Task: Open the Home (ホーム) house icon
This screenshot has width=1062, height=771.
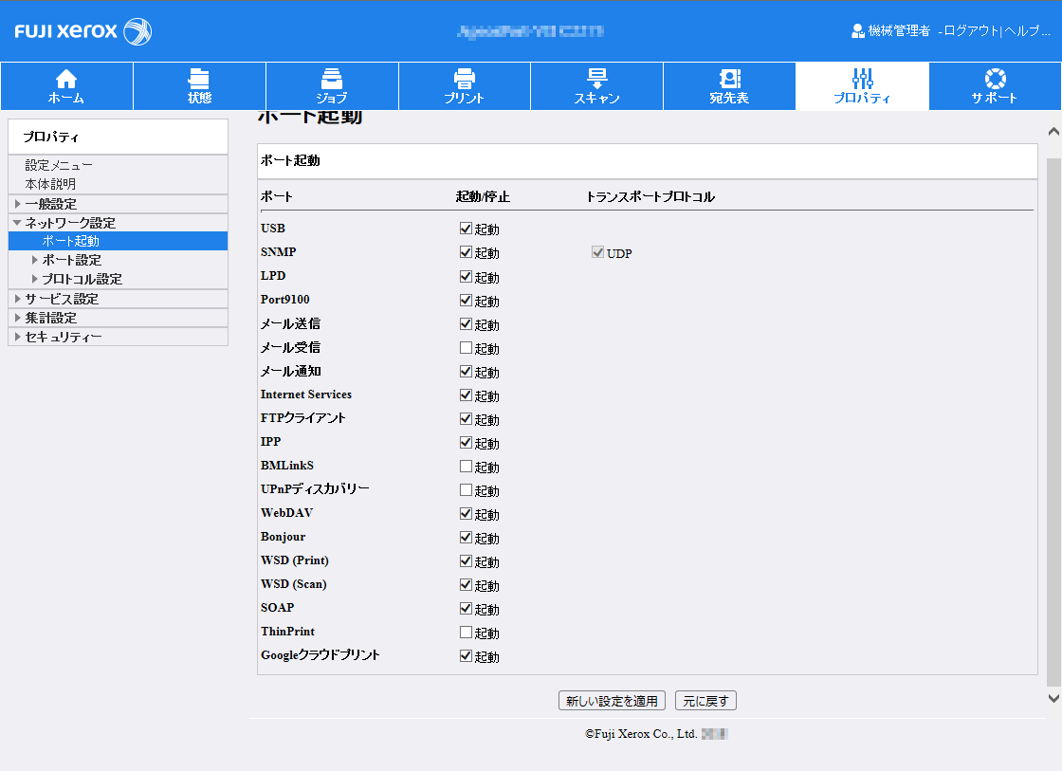Action: coord(66,79)
